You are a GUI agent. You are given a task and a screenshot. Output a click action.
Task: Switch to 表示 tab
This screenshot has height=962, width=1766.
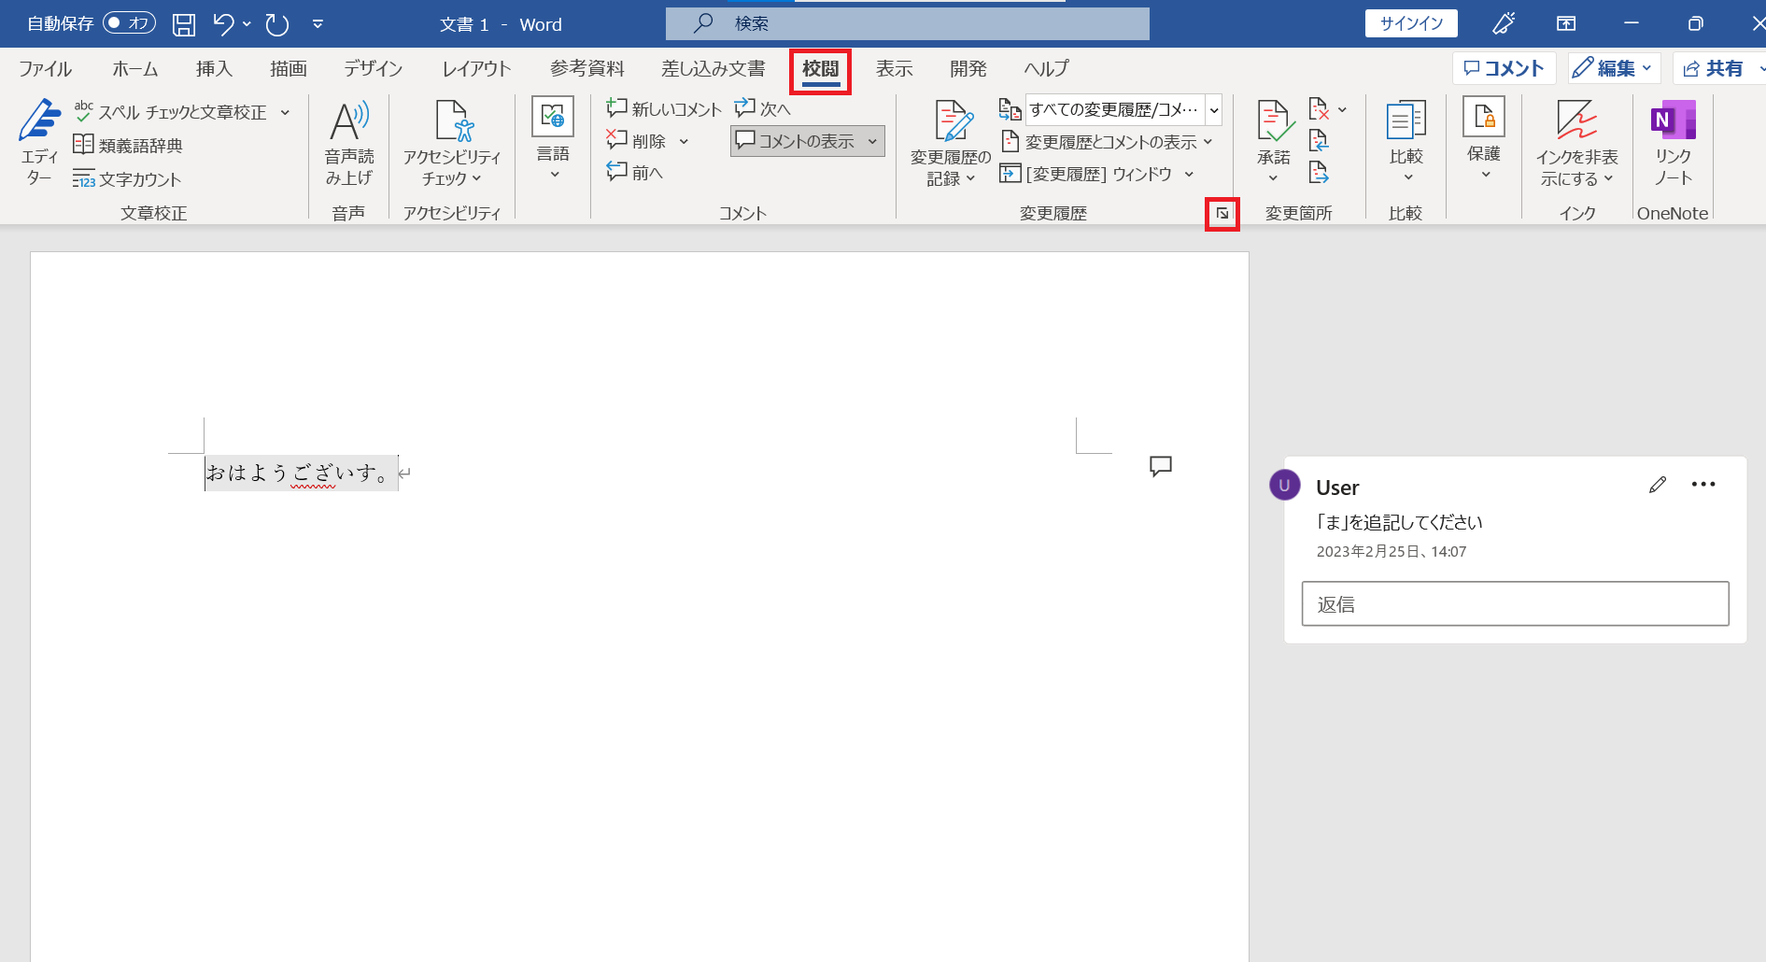[x=894, y=69]
